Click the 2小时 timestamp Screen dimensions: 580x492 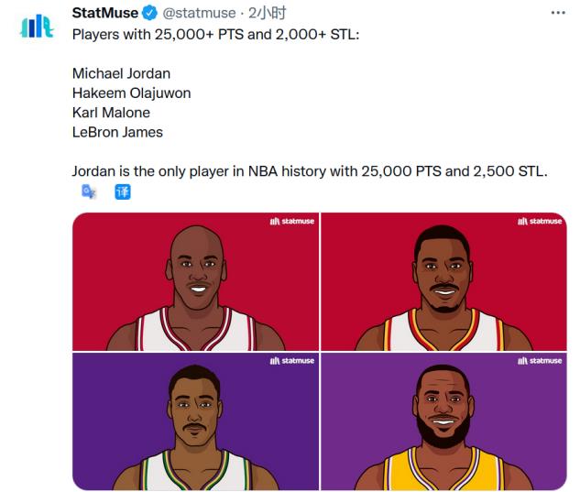point(267,13)
